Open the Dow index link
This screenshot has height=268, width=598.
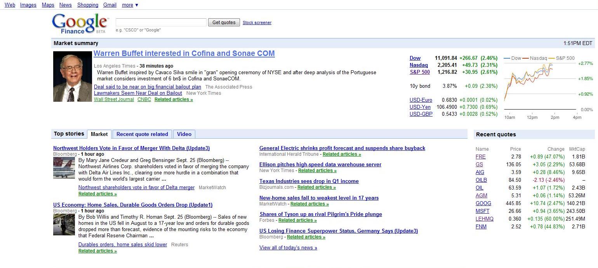click(x=415, y=58)
